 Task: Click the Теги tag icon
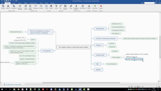point(60,6)
